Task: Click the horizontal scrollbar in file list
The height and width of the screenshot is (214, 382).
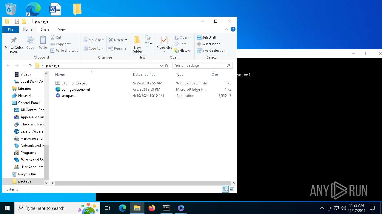Action: 143,183
